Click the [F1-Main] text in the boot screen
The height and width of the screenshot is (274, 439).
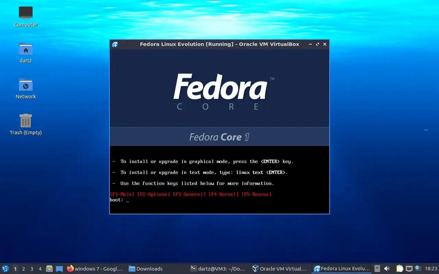122,195
